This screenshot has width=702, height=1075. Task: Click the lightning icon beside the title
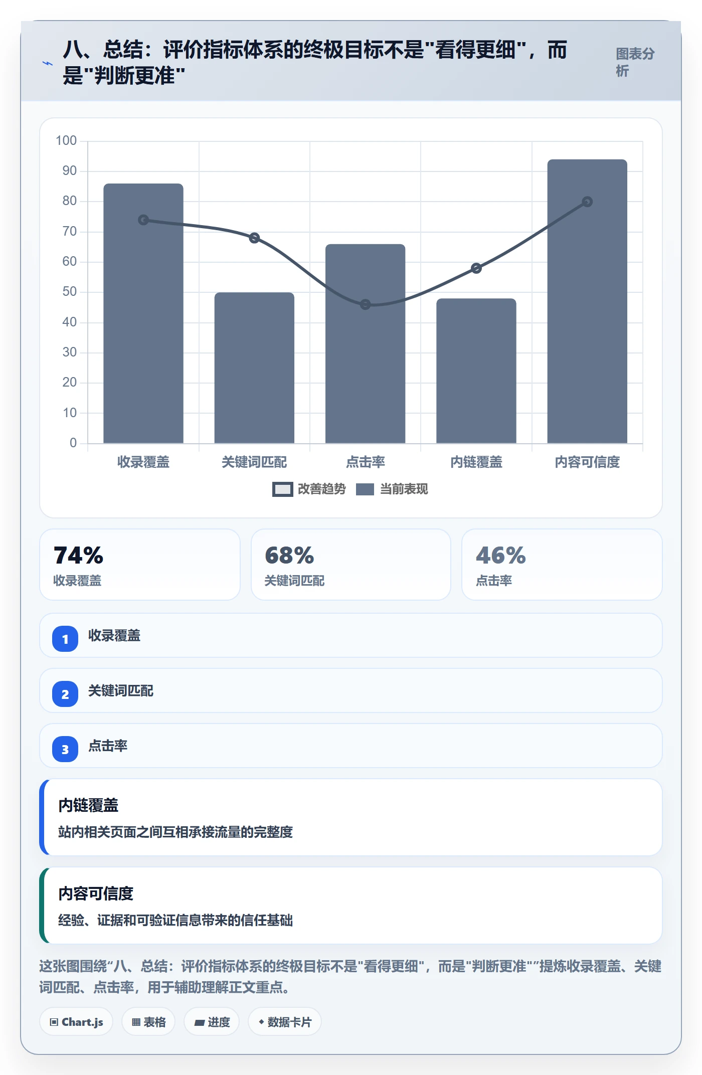point(48,63)
